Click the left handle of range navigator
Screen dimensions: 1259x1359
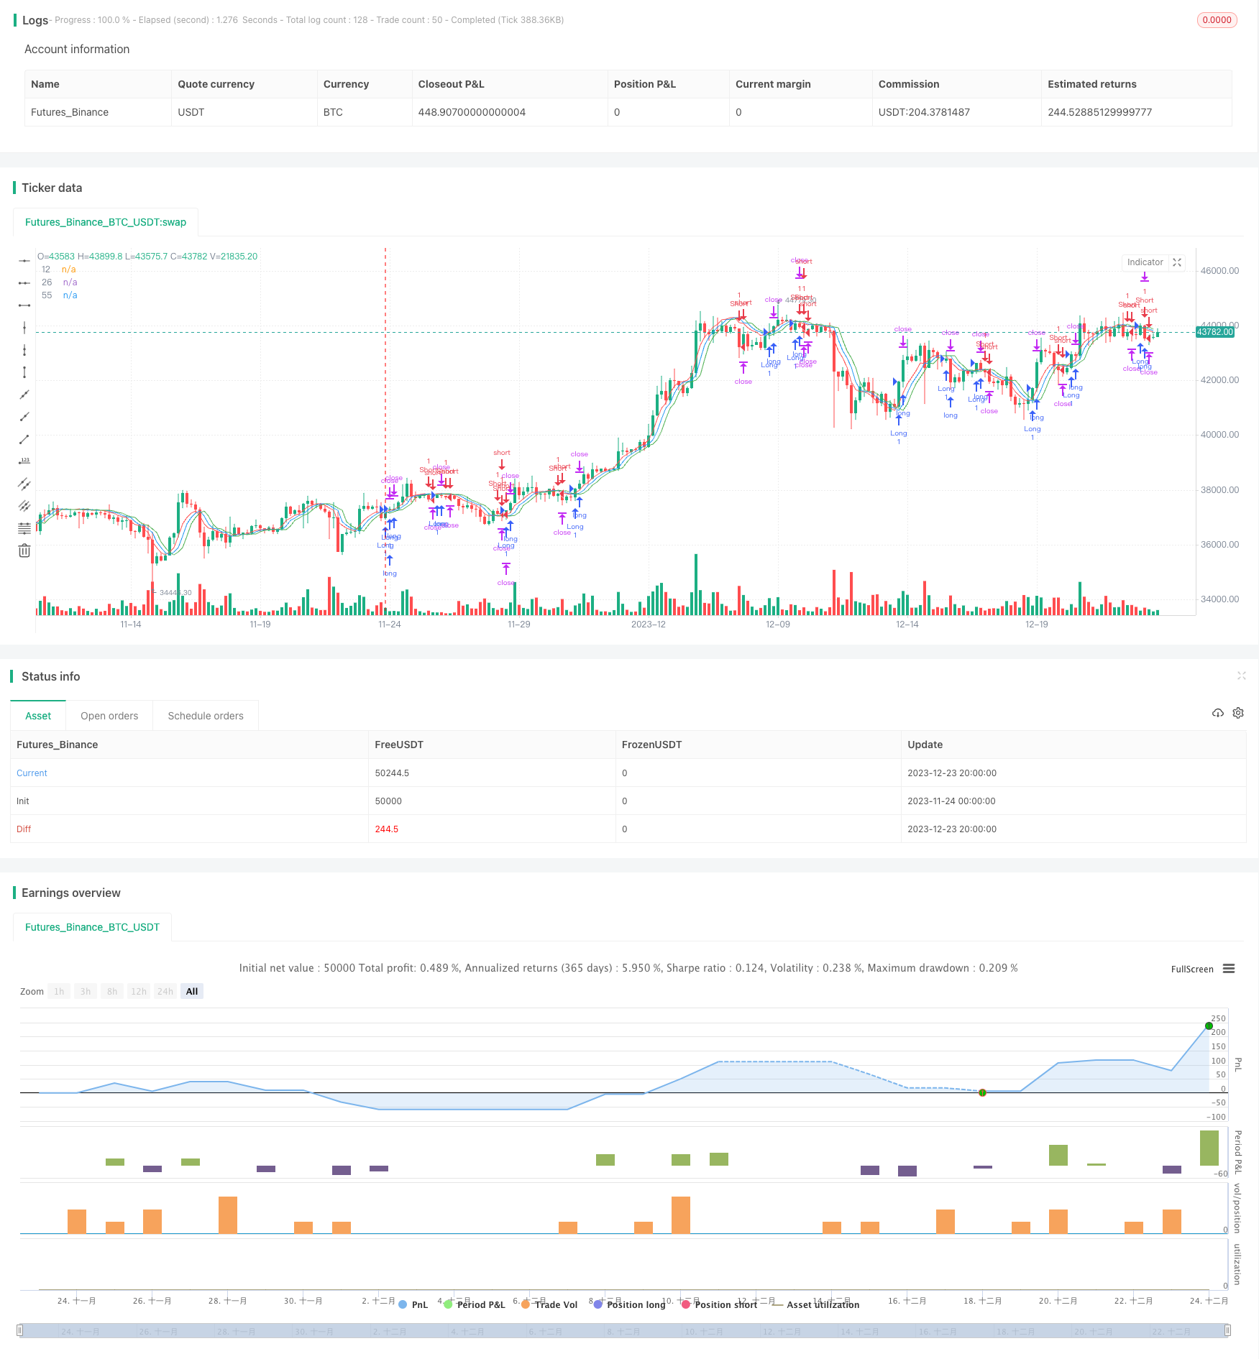20,1330
